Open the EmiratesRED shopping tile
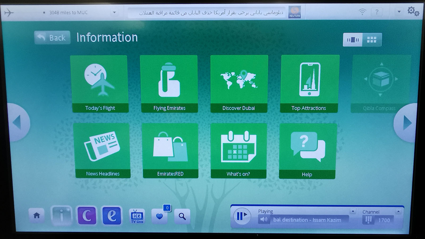 point(170,151)
